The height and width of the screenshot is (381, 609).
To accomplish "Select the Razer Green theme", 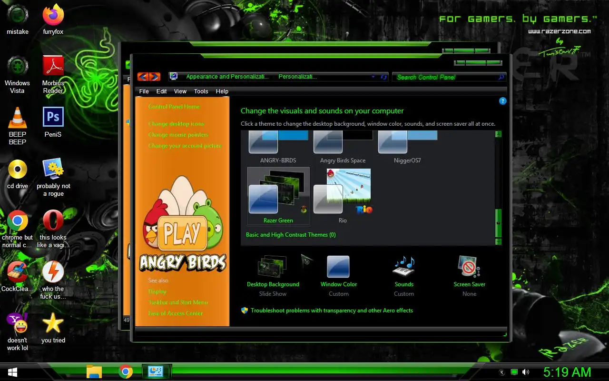I will (278, 196).
